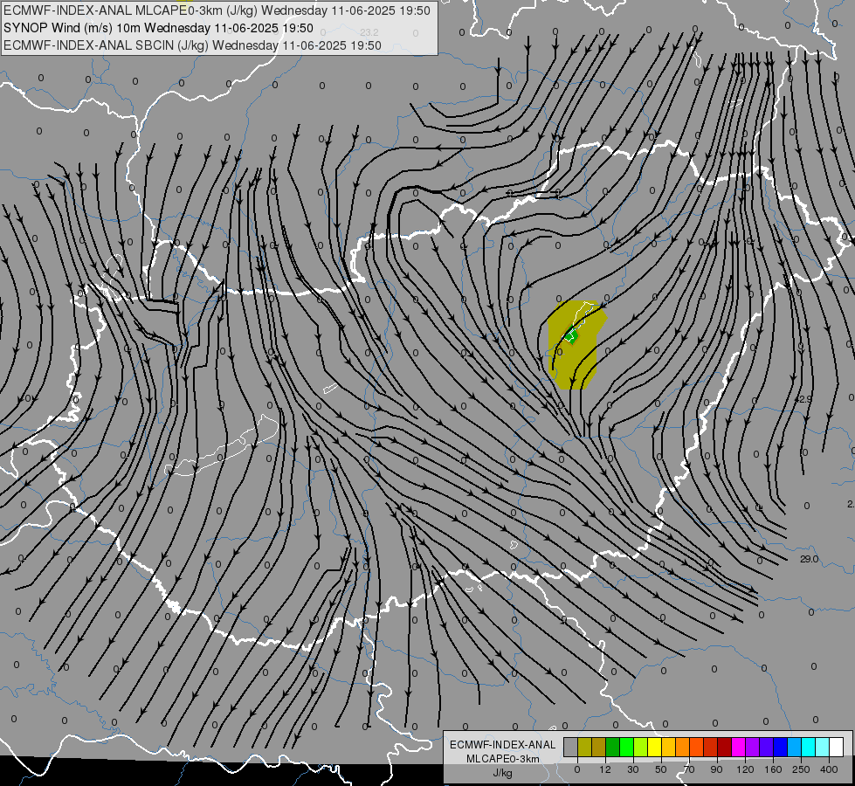
Task: Click the MLCAPE0-3km title line at top
Action: click(x=217, y=10)
